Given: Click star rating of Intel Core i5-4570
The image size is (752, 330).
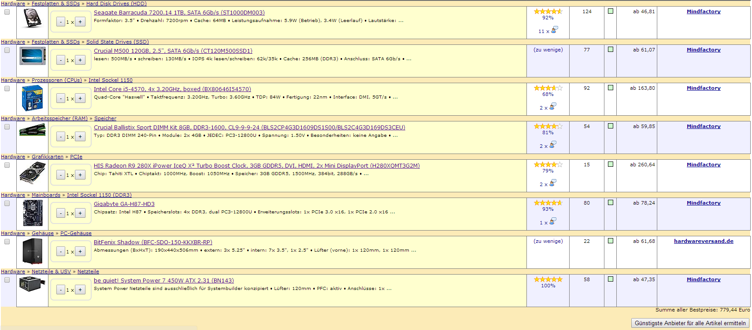Looking at the screenshot, I should point(548,88).
